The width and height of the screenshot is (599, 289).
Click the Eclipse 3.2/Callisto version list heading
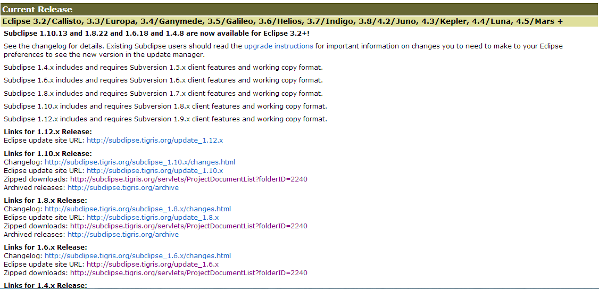[x=299, y=21]
